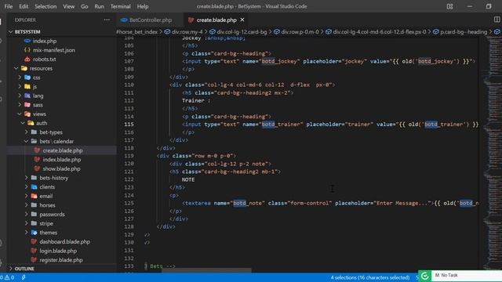The width and height of the screenshot is (502, 282).
Task: Open the Selection menu
Action: (45, 6)
